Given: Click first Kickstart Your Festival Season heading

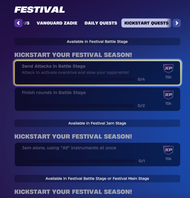Looking at the screenshot, I should 73,55.
